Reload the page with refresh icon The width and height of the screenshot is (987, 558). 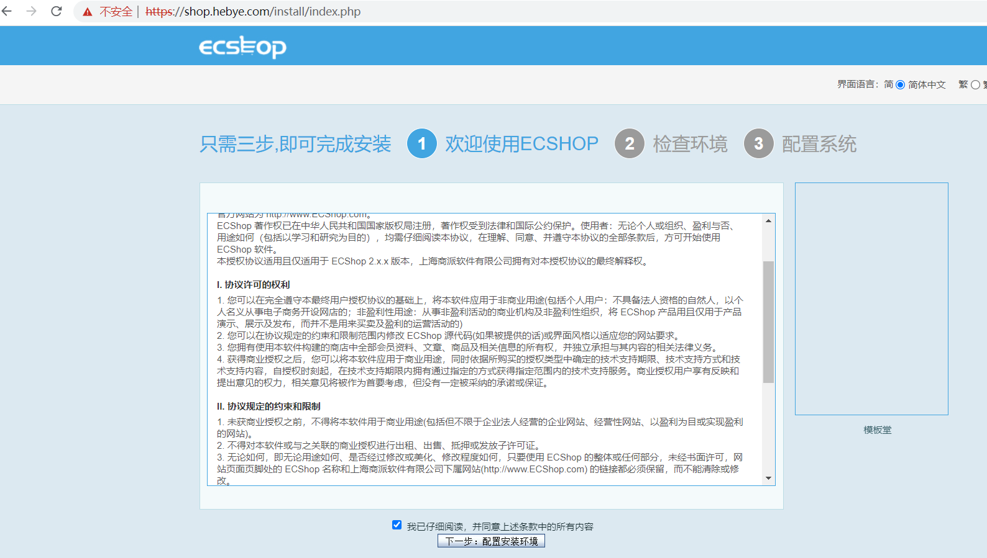click(57, 11)
